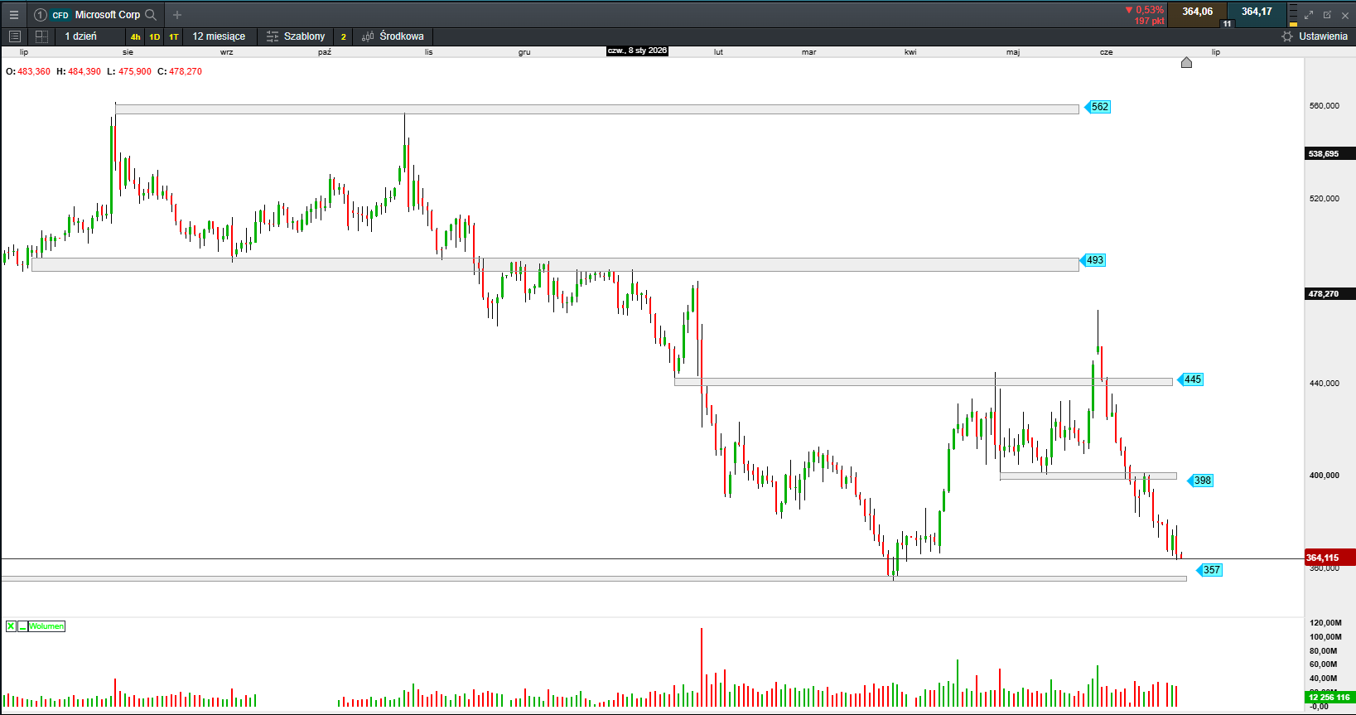1356x715 pixels.
Task: Switch to 1D timeframe
Action: click(154, 36)
